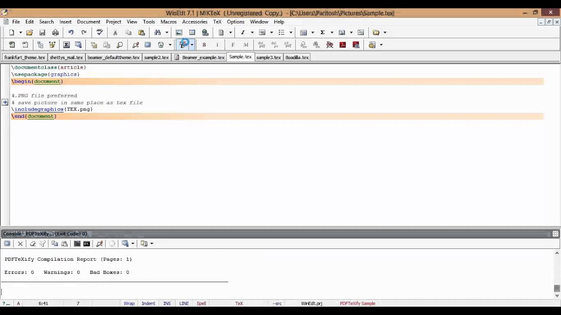561x315 pixels.
Task: Redo the last undone edit
Action: [84, 32]
